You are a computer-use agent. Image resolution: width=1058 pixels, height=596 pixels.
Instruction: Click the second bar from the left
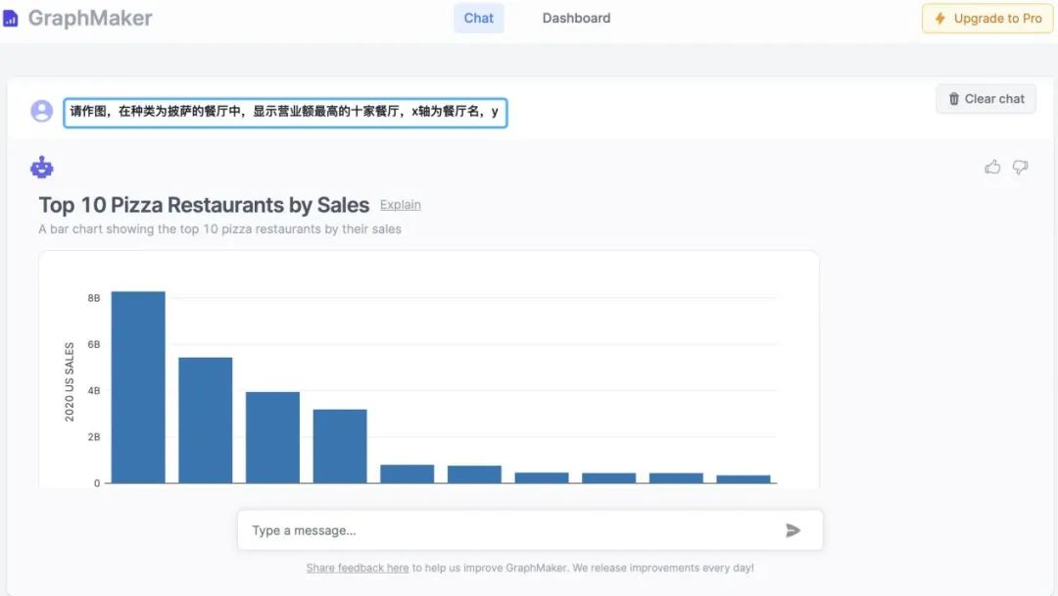click(x=206, y=420)
